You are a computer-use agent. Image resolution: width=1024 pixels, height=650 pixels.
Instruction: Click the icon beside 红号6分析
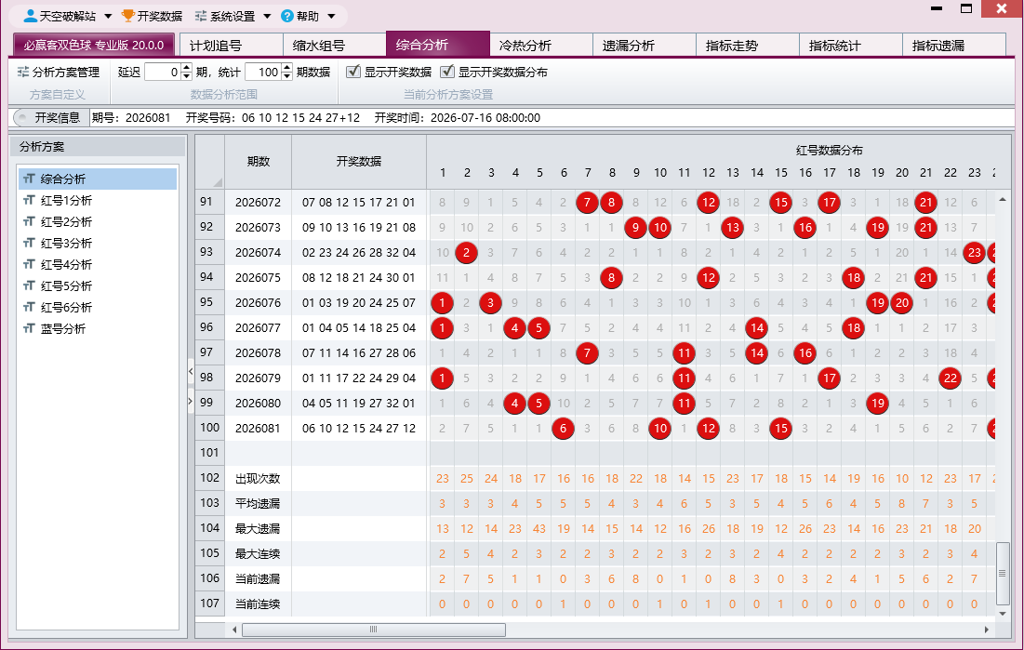(29, 307)
